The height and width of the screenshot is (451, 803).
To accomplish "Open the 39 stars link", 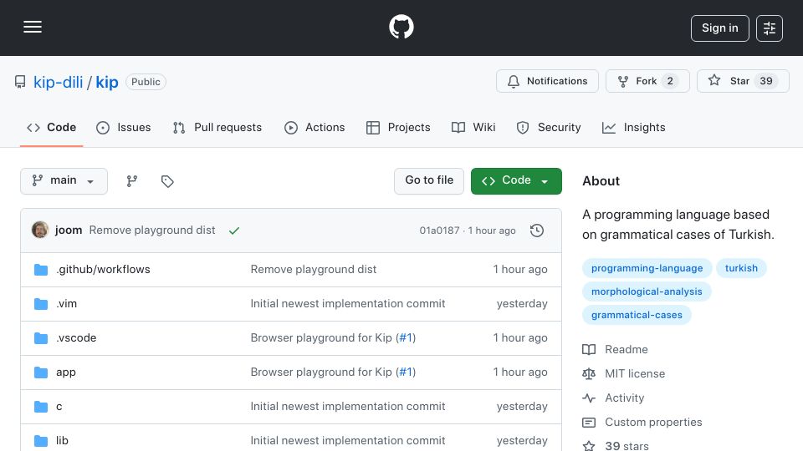I will coord(627,446).
